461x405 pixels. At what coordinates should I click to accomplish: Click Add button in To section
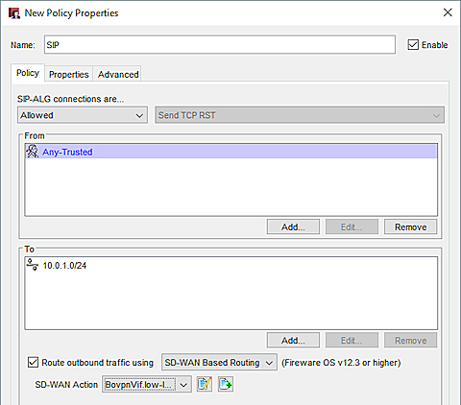click(x=293, y=341)
